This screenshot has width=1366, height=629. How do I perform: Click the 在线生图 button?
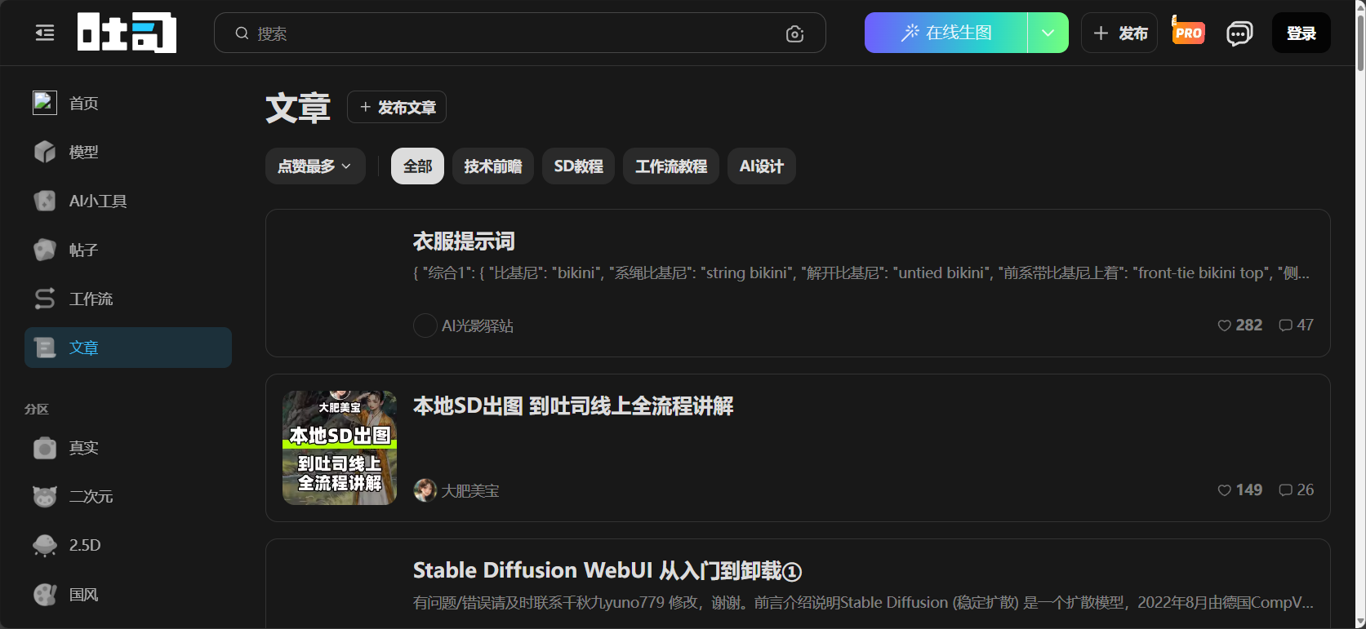946,33
